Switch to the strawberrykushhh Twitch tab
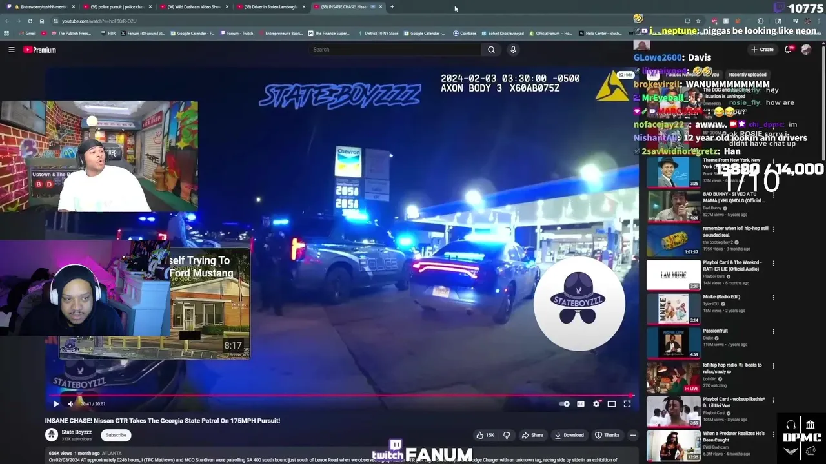Screen dimensions: 826x464 coord(44,6)
